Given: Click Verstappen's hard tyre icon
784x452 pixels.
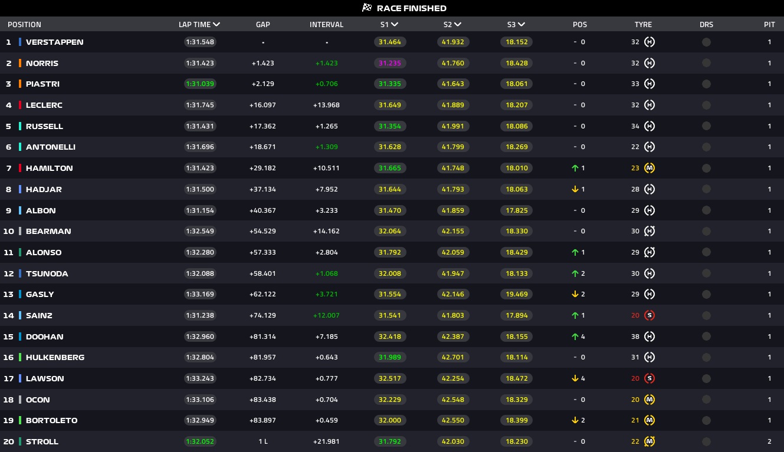Looking at the screenshot, I should click(649, 42).
